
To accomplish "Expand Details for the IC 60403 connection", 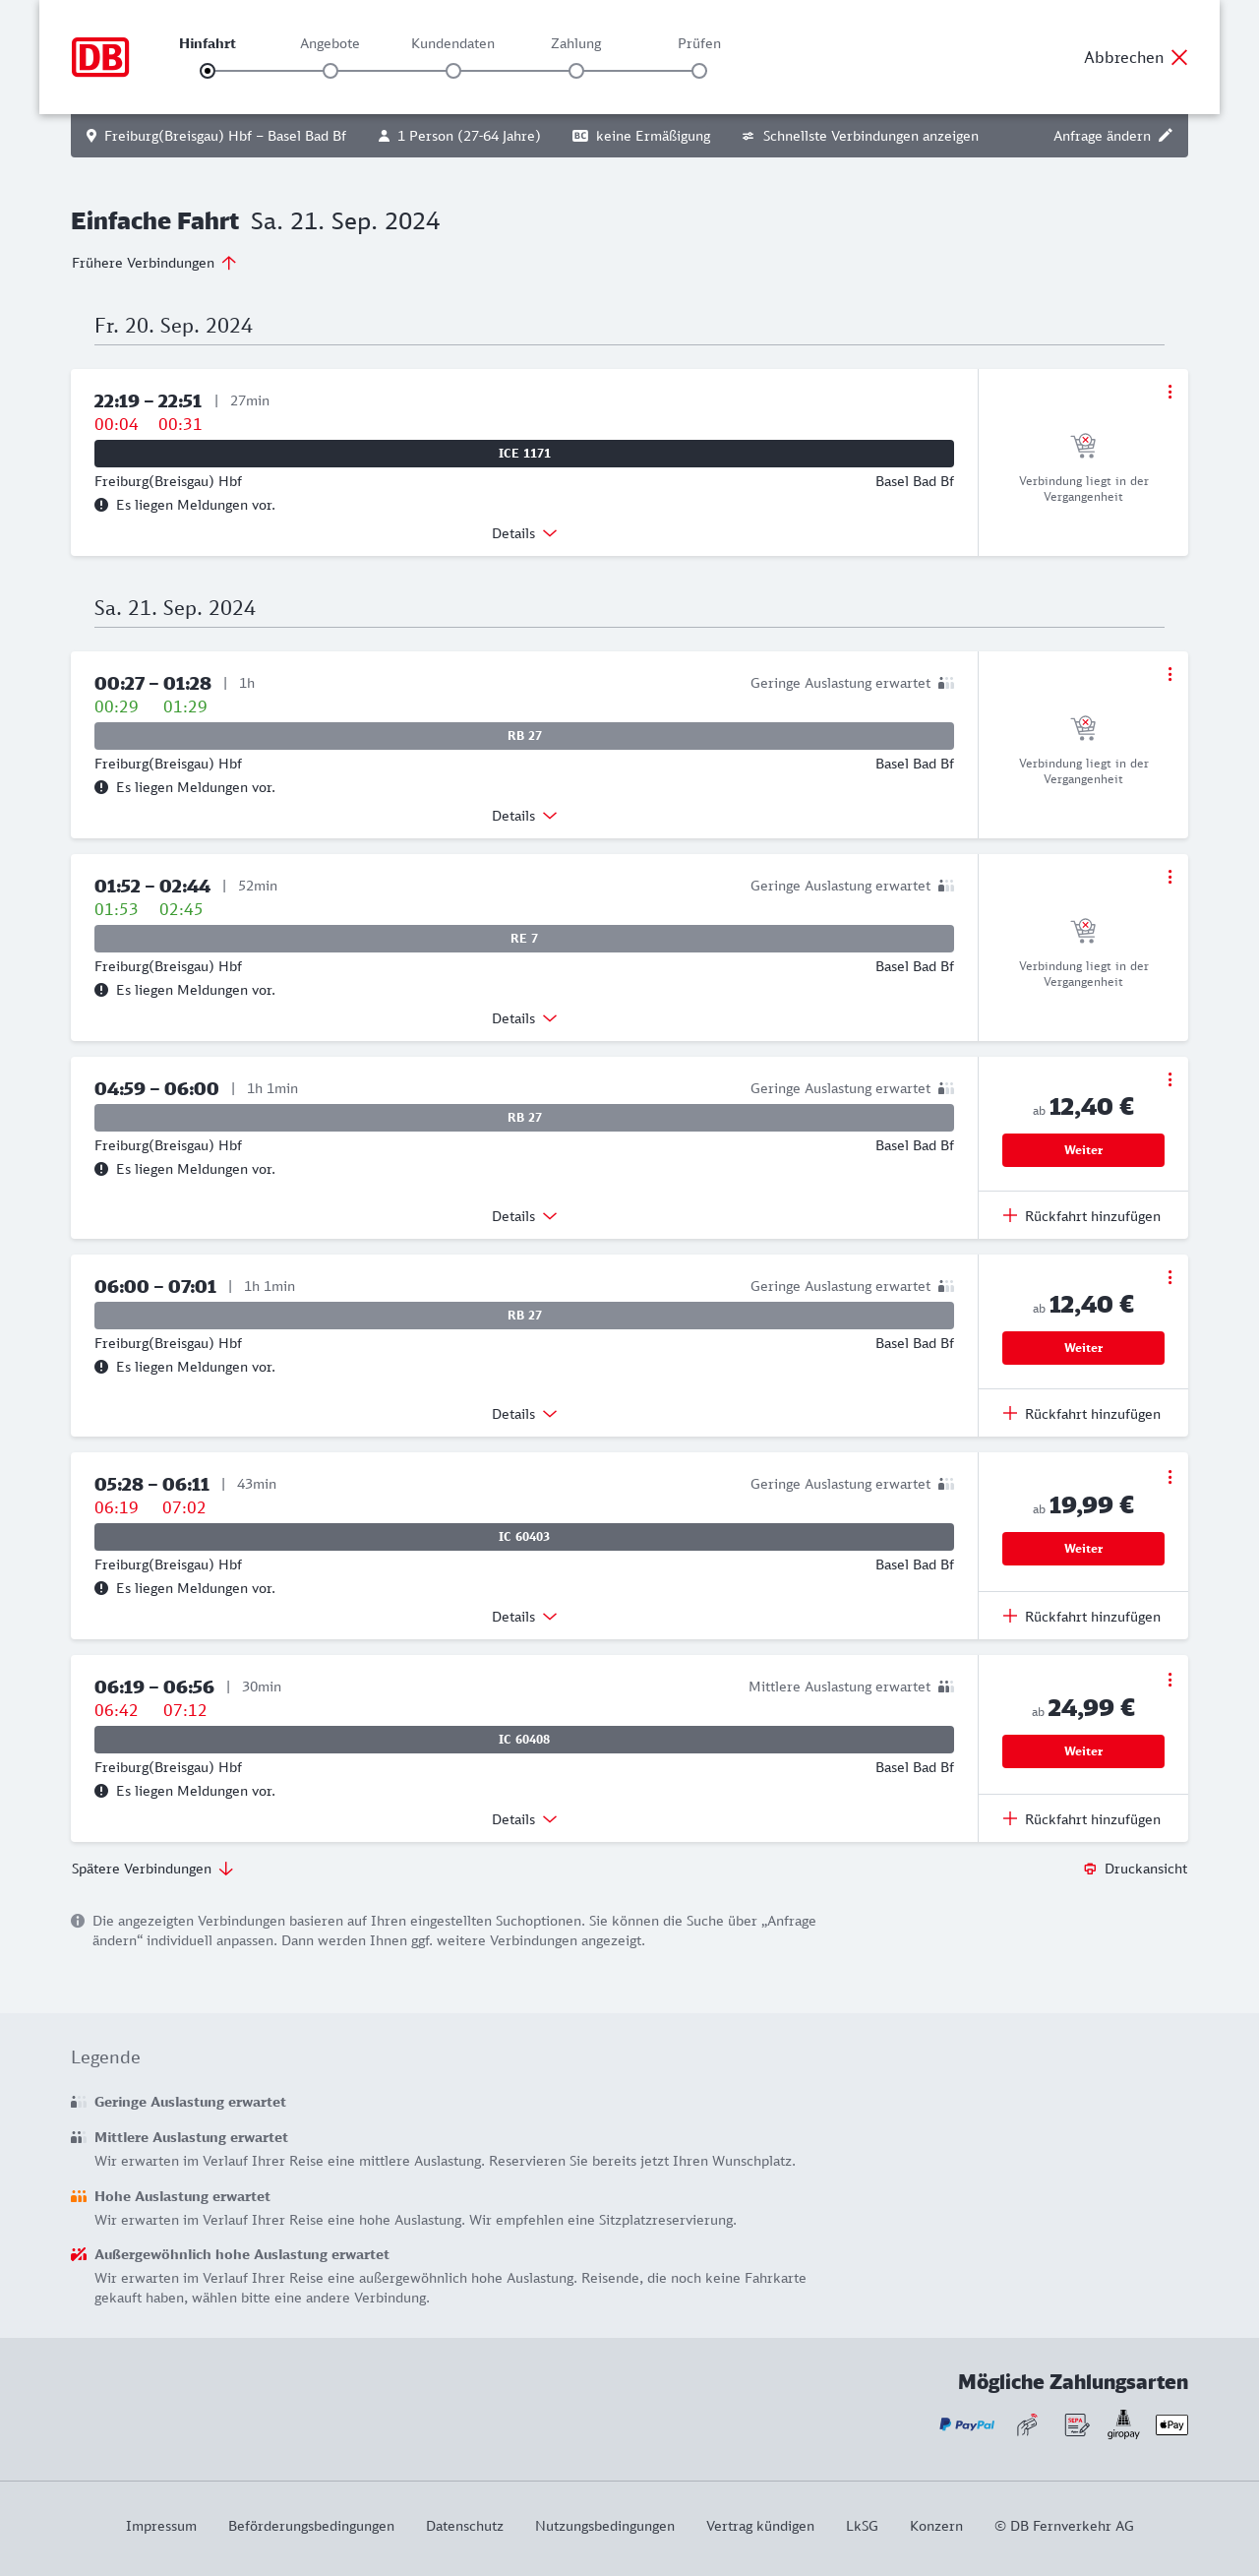I will 523,1617.
